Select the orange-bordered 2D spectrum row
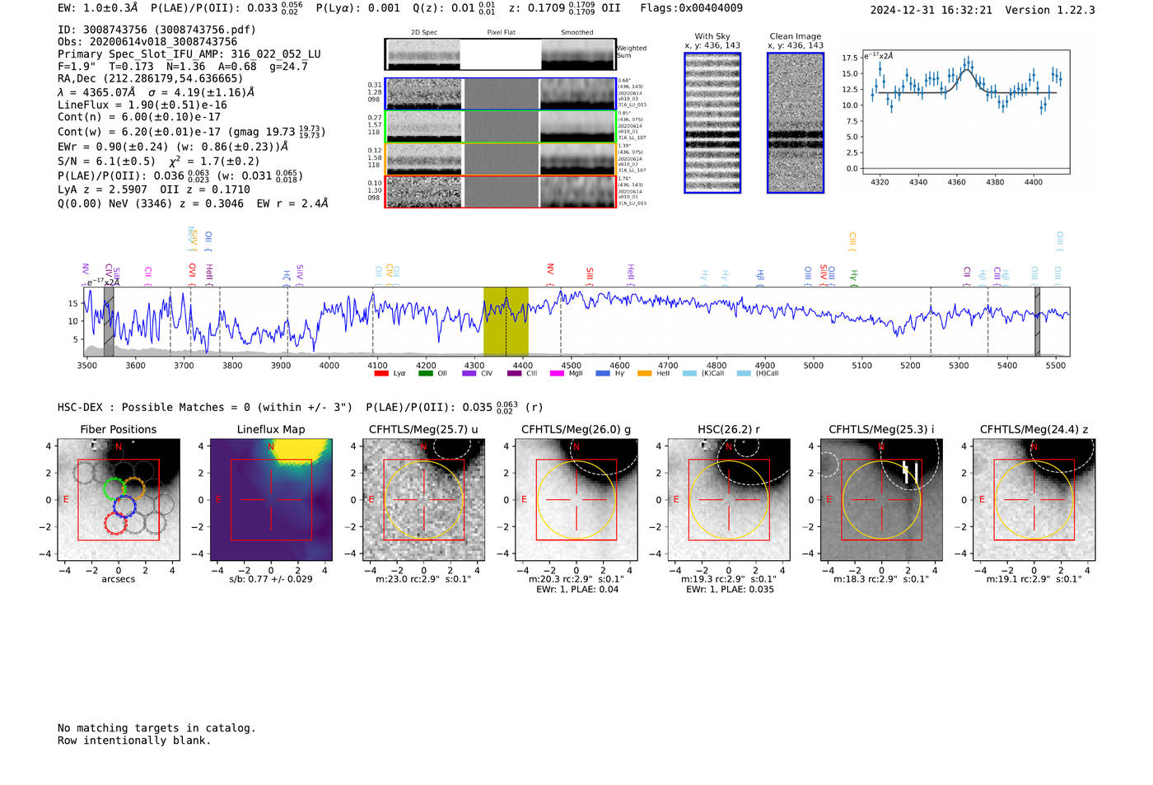The height and width of the screenshot is (785, 1153). [500, 159]
